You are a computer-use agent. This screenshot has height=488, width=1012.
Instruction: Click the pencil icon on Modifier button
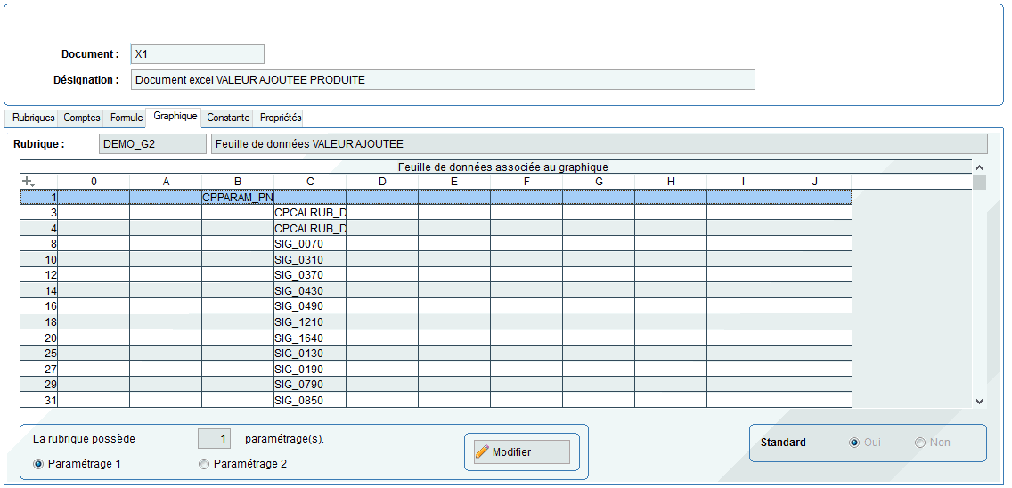click(482, 452)
